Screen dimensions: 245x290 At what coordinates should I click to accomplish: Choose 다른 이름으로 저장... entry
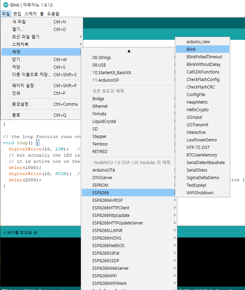pyautogui.click(x=41, y=74)
